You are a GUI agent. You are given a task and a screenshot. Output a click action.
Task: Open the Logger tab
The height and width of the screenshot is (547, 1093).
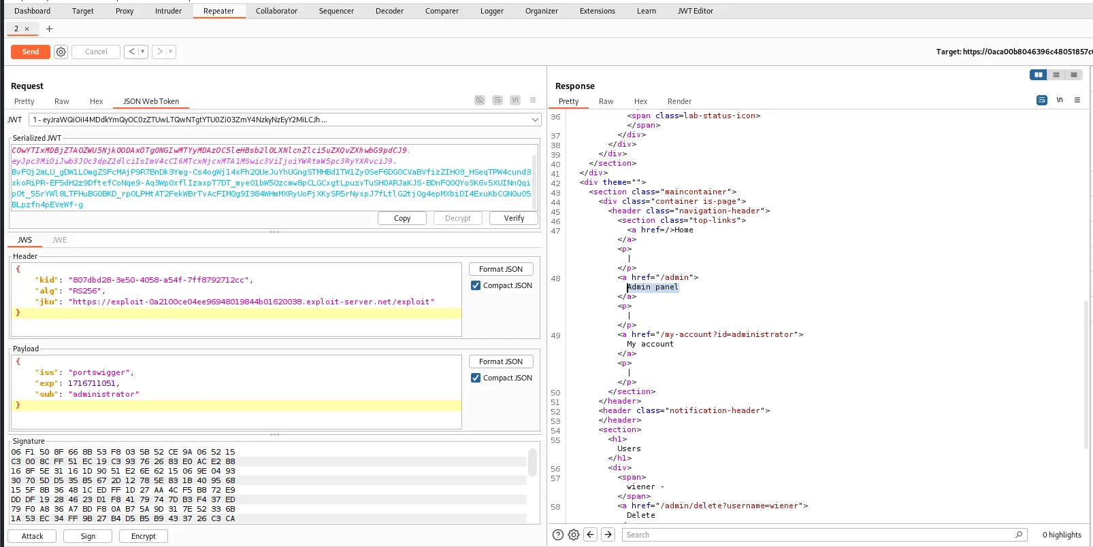(491, 11)
